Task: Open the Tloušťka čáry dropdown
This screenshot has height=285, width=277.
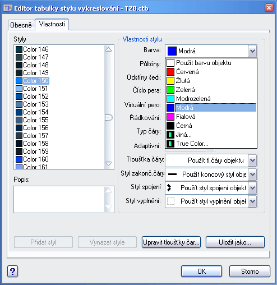Action: point(252,160)
